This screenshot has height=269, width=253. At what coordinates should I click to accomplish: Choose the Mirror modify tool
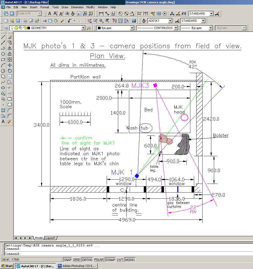tap(10, 48)
